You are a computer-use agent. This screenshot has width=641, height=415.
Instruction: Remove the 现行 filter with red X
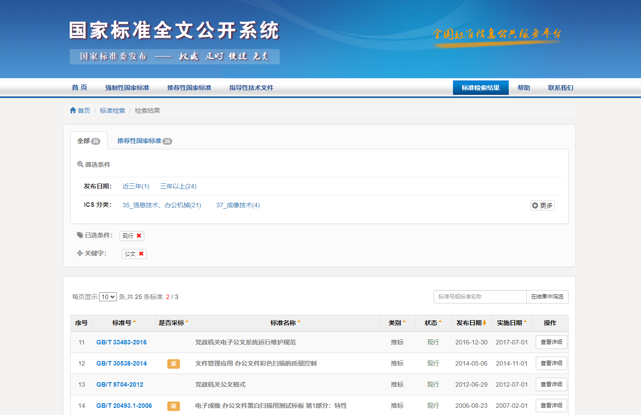[x=139, y=236]
